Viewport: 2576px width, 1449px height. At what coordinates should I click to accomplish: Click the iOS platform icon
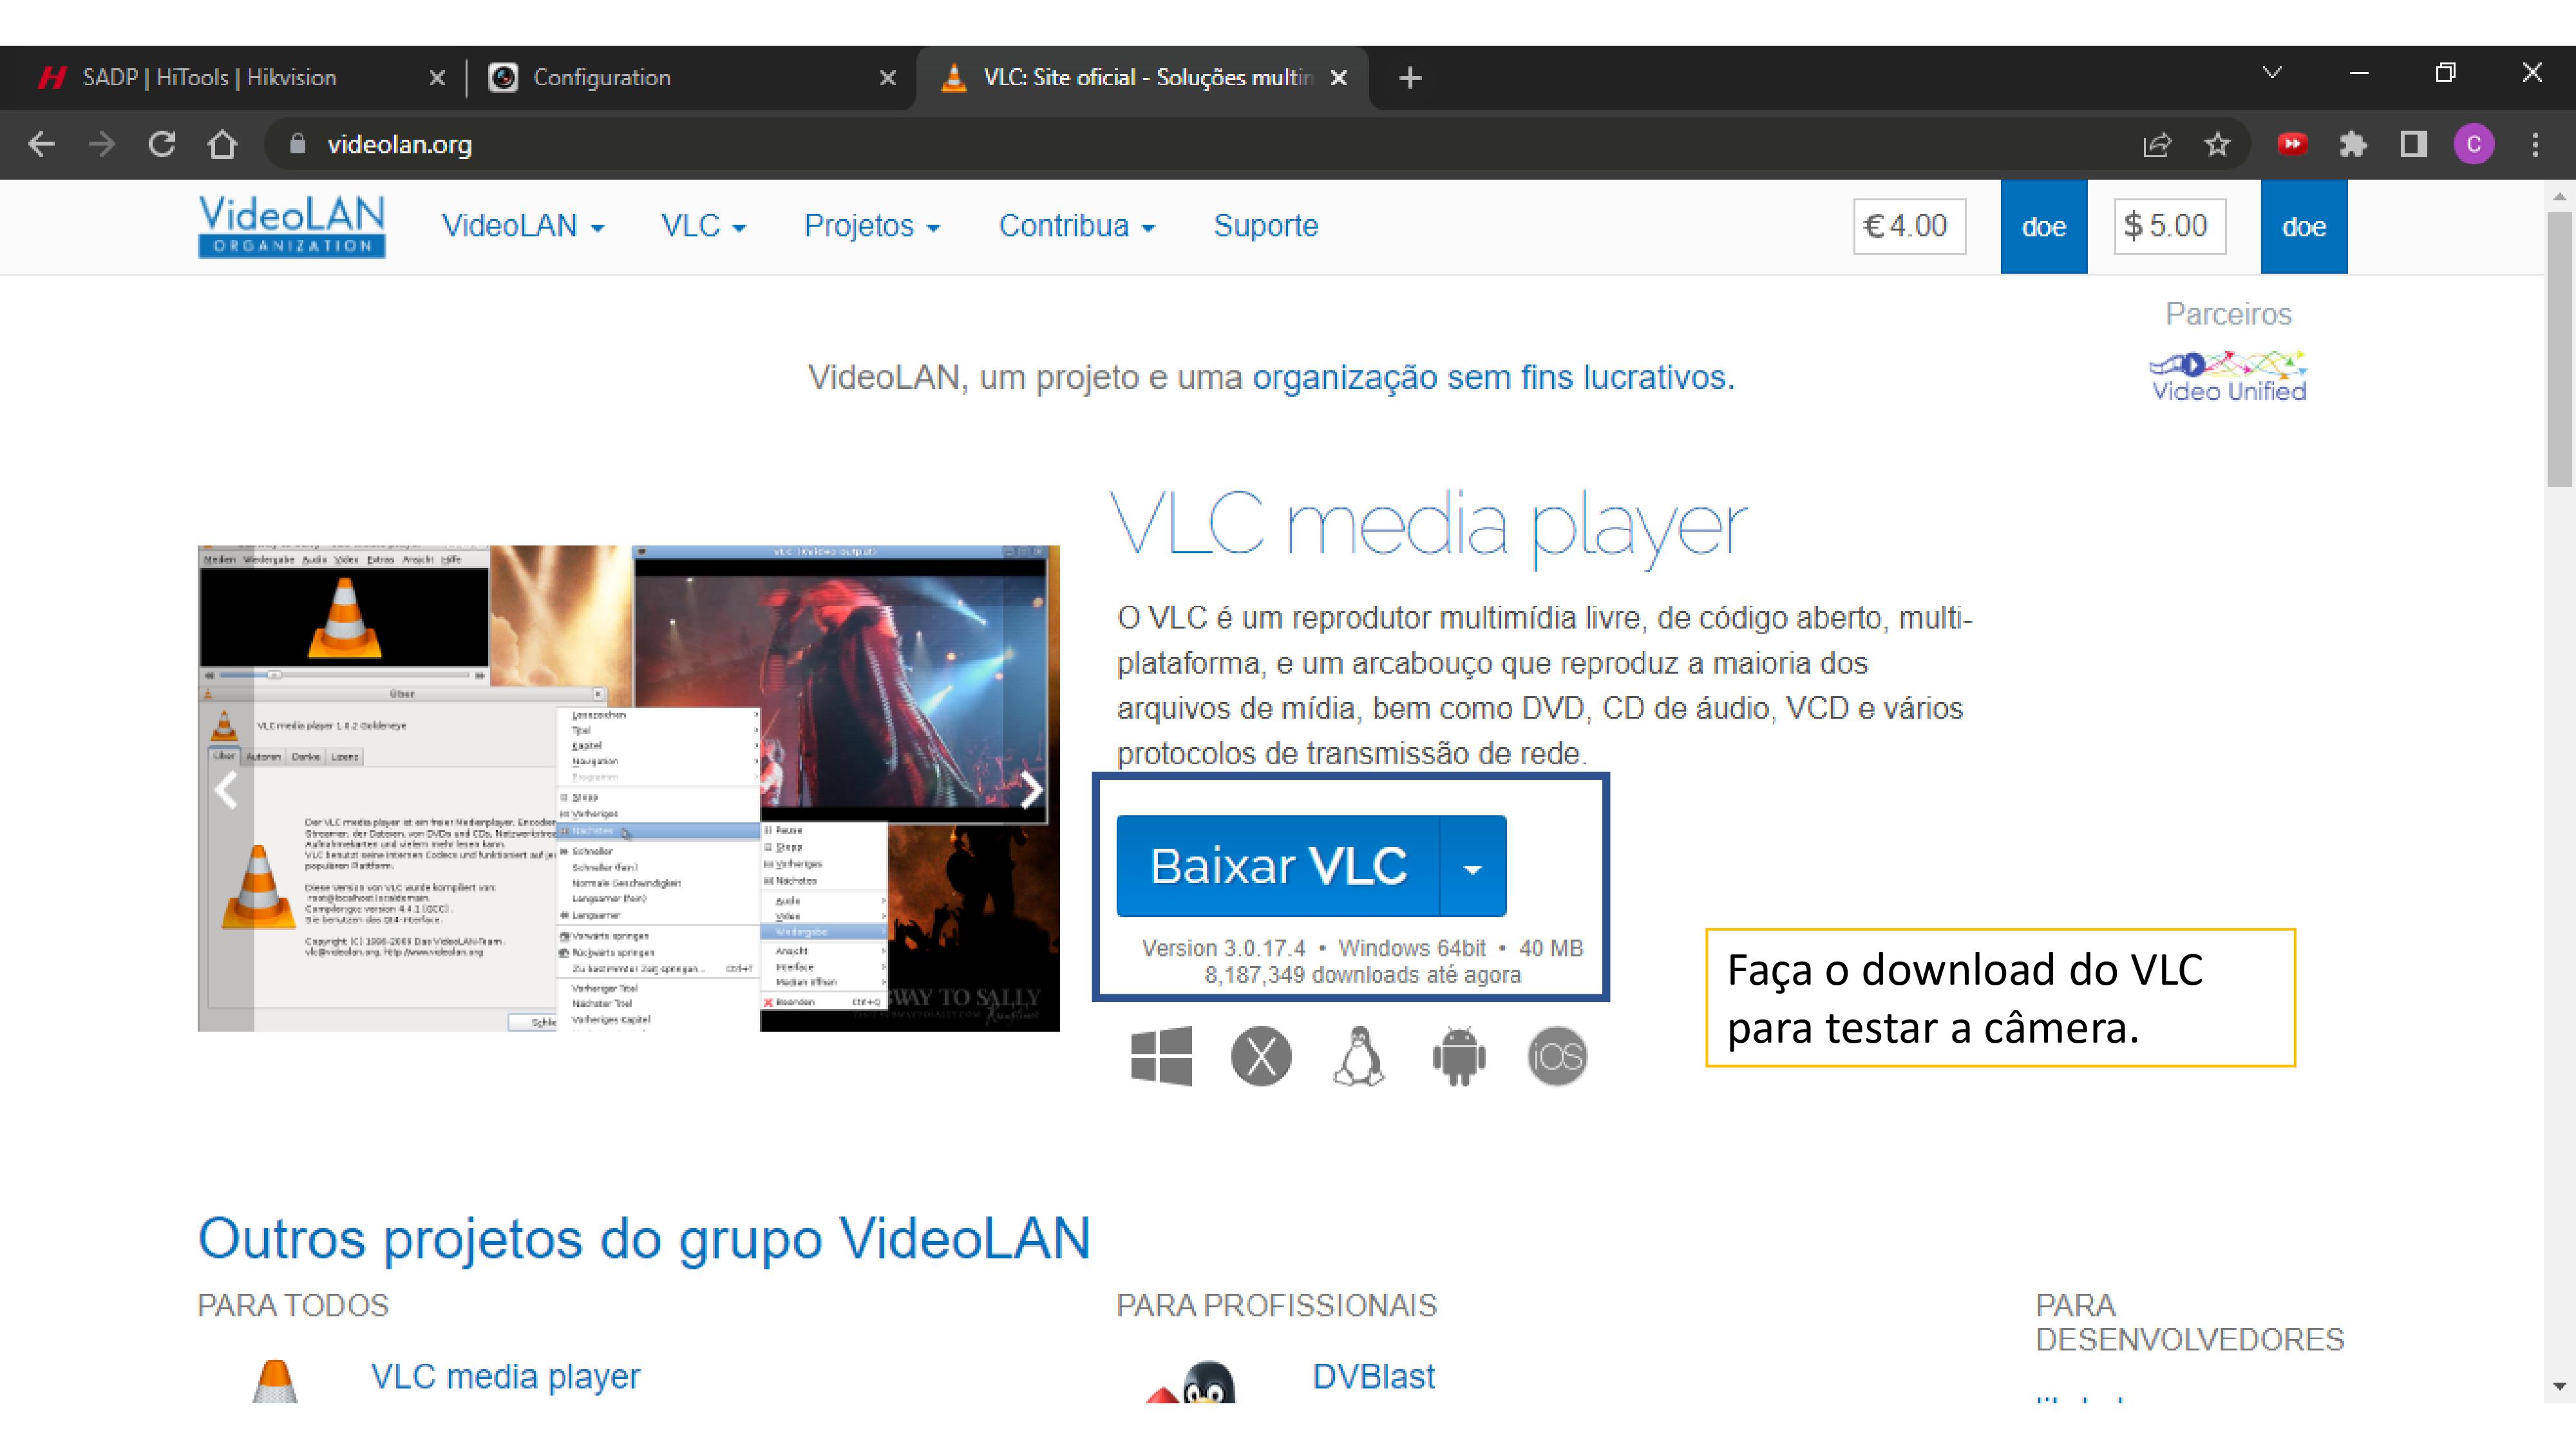[x=1557, y=1056]
